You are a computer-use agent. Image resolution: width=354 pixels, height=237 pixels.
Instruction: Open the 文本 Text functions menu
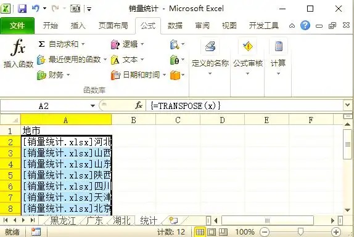pyautogui.click(x=127, y=60)
